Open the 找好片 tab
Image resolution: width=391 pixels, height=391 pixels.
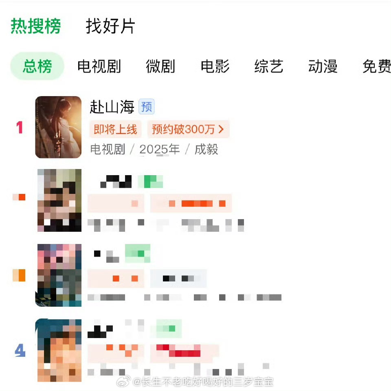click(x=110, y=26)
